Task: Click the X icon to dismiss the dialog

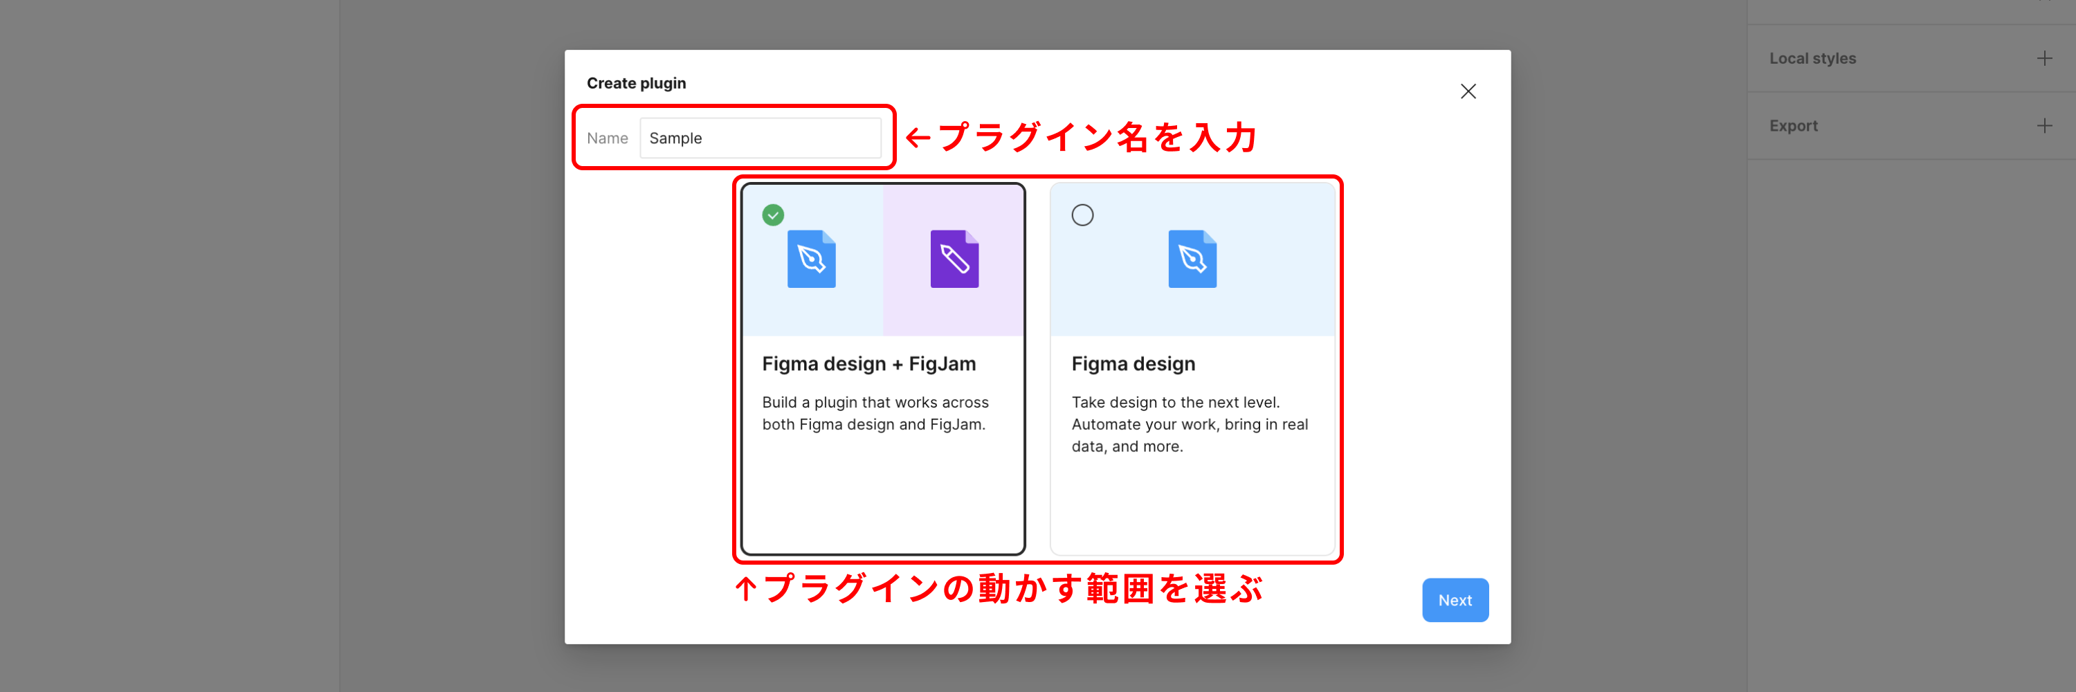Action: coord(1468,91)
